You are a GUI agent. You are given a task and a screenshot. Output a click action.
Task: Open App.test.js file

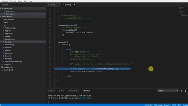tap(9, 34)
